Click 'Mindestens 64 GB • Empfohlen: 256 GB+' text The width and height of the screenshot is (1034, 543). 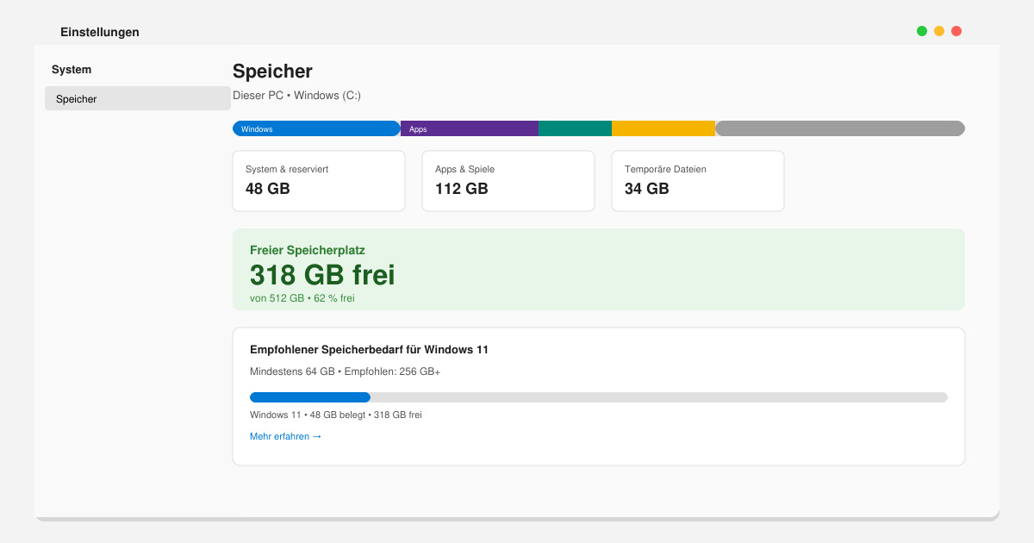[345, 371]
